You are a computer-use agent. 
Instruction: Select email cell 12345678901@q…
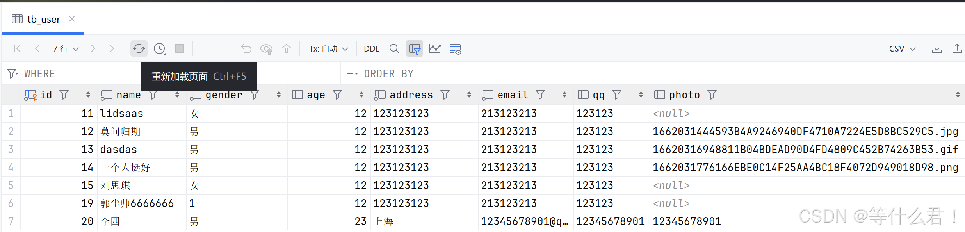pyautogui.click(x=526, y=221)
